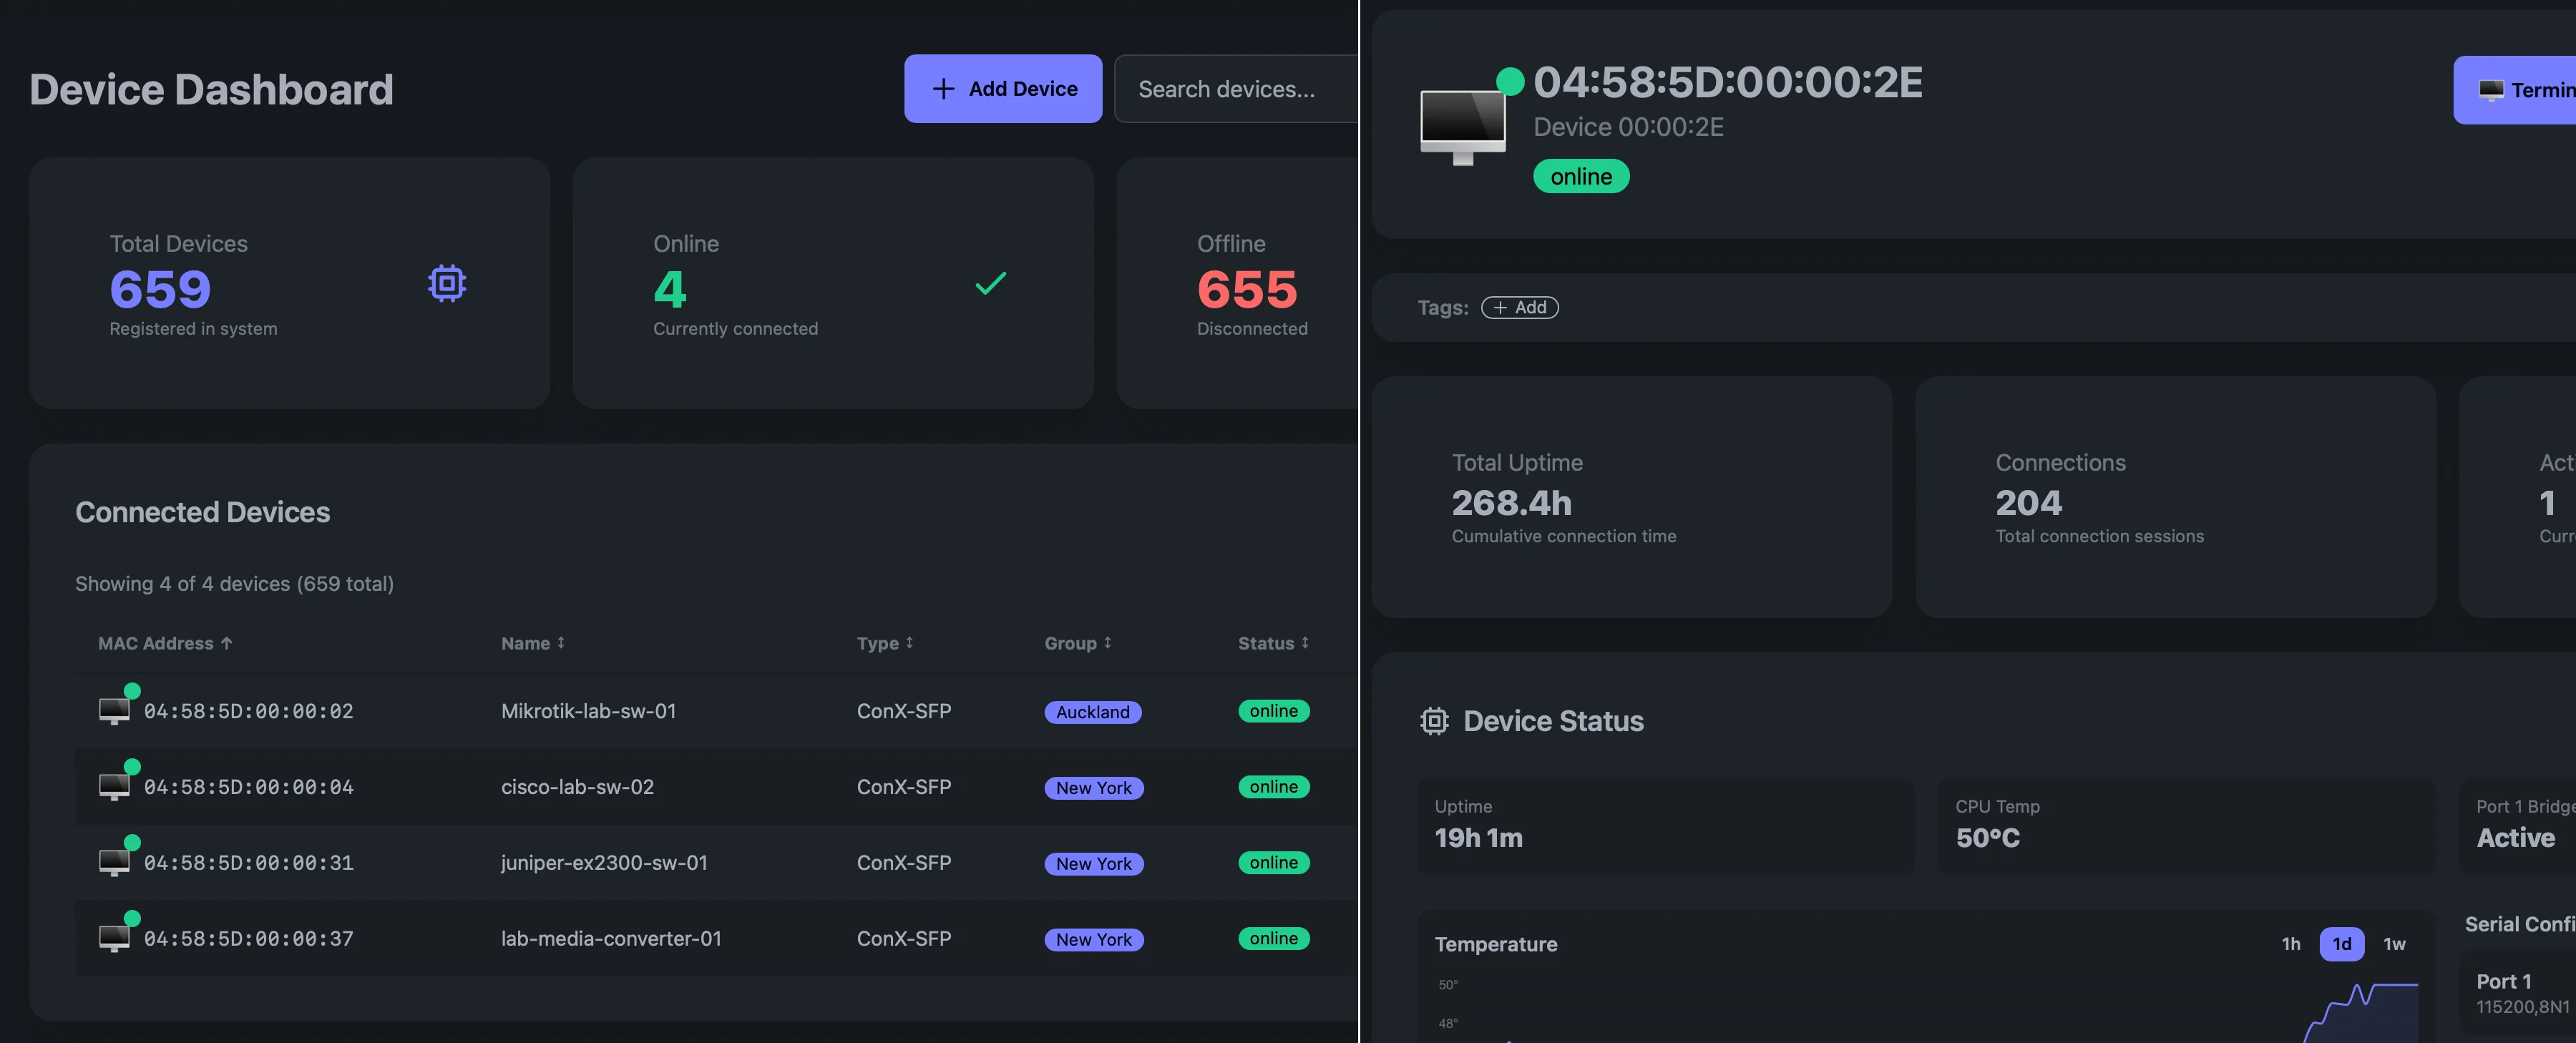Select MAC address 04:58:5D:00:00:37

pyautogui.click(x=249, y=939)
